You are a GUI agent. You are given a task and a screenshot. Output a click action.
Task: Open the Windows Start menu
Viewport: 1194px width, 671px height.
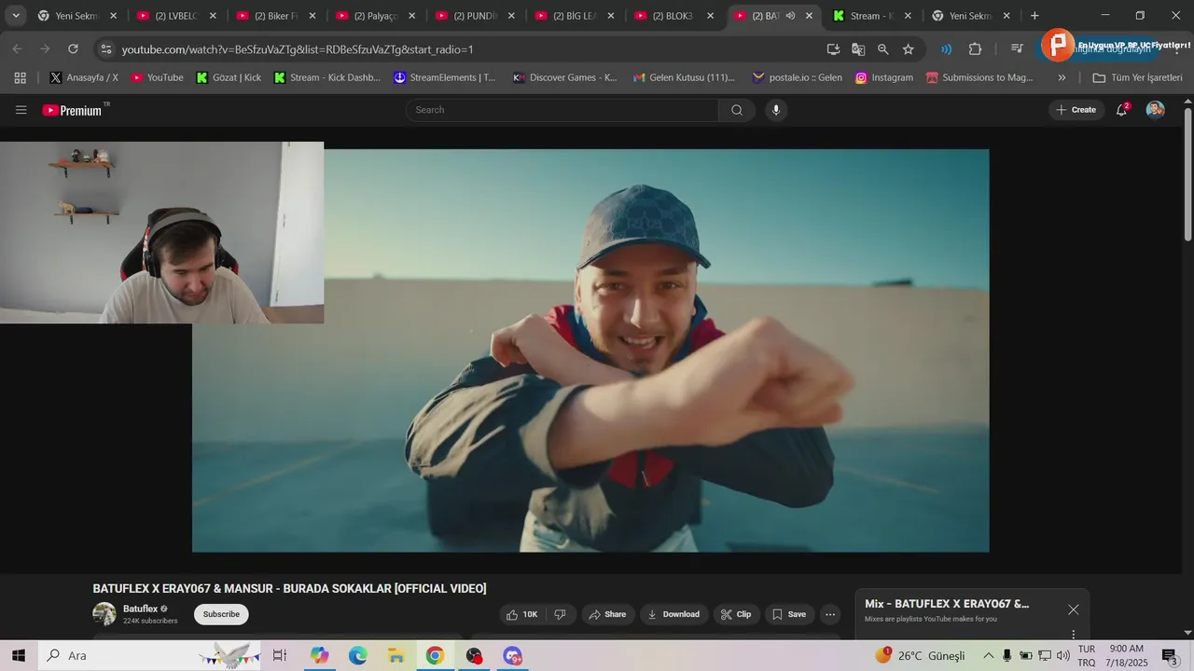[x=19, y=655]
